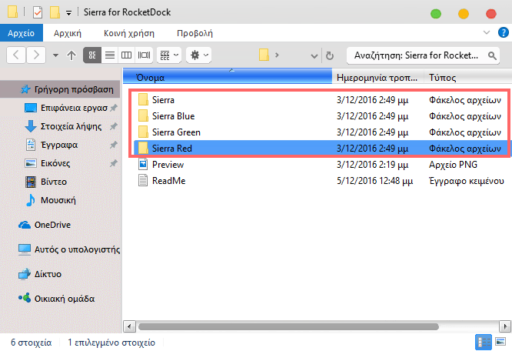Open OneDrive in sidebar
The height and width of the screenshot is (351, 512).
click(x=45, y=225)
